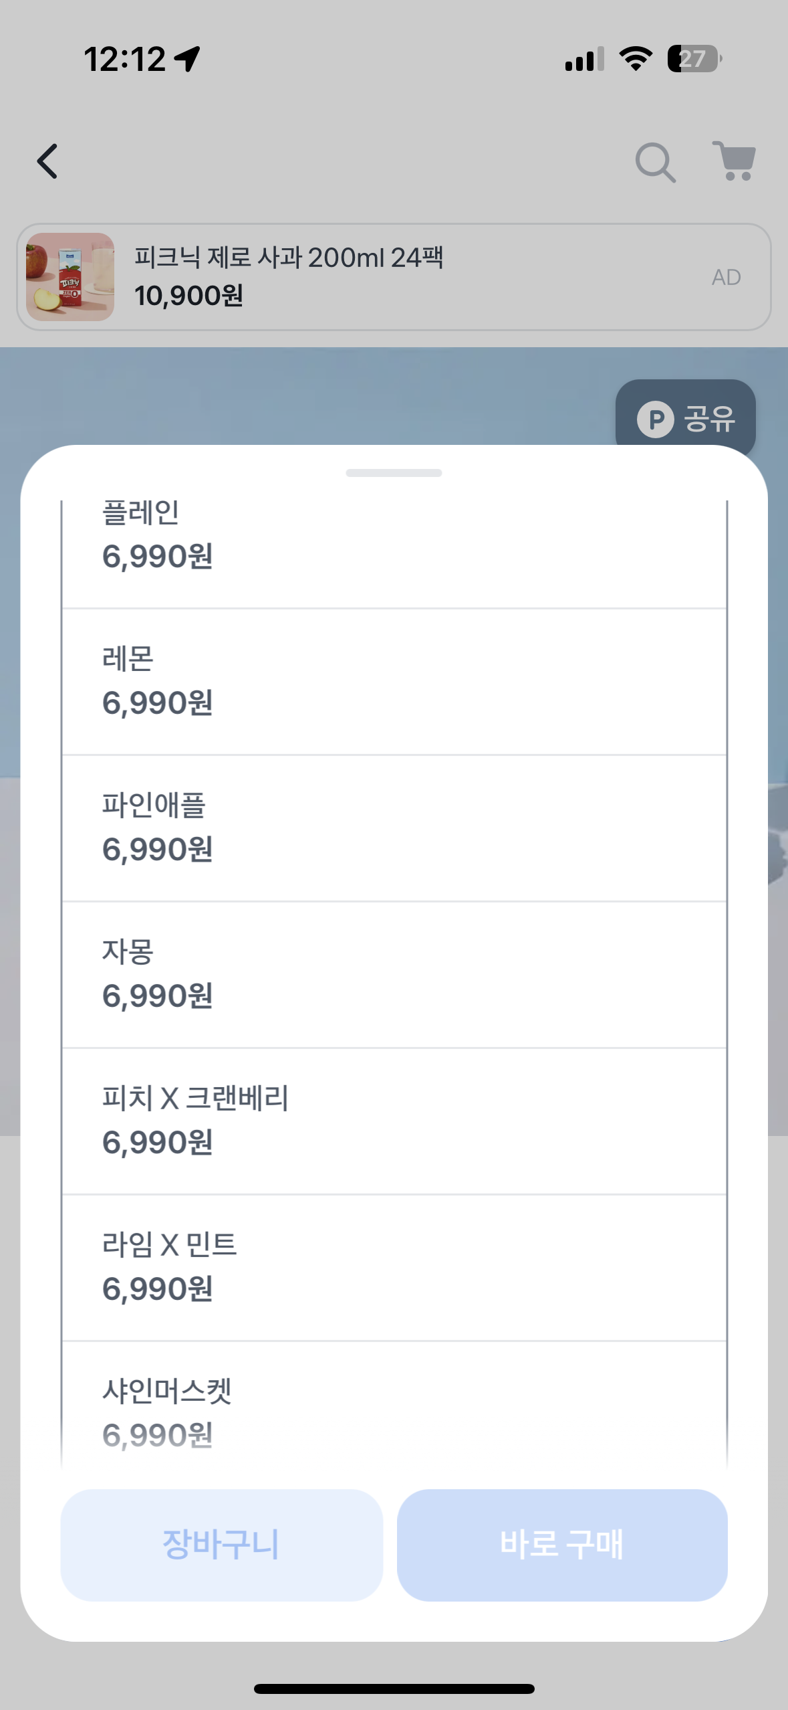Tap the 10,900원 ad price
This screenshot has height=1710, width=788.
click(188, 296)
